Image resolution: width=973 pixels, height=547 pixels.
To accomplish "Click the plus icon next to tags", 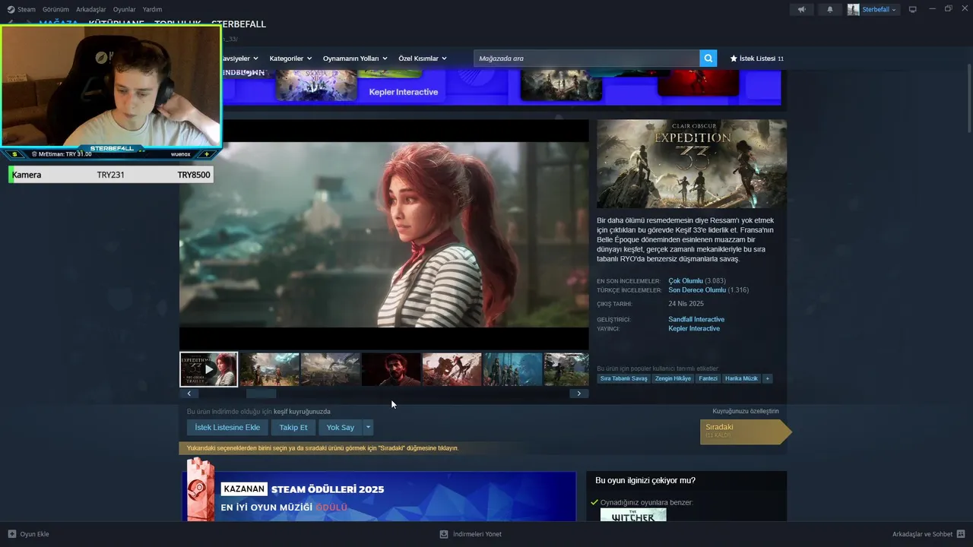I will (768, 378).
